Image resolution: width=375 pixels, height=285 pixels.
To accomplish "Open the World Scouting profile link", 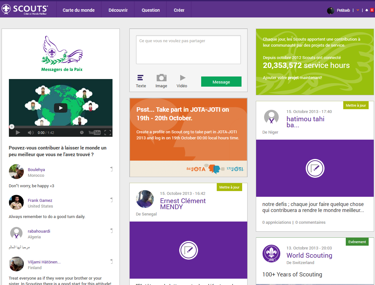I will pos(309,255).
